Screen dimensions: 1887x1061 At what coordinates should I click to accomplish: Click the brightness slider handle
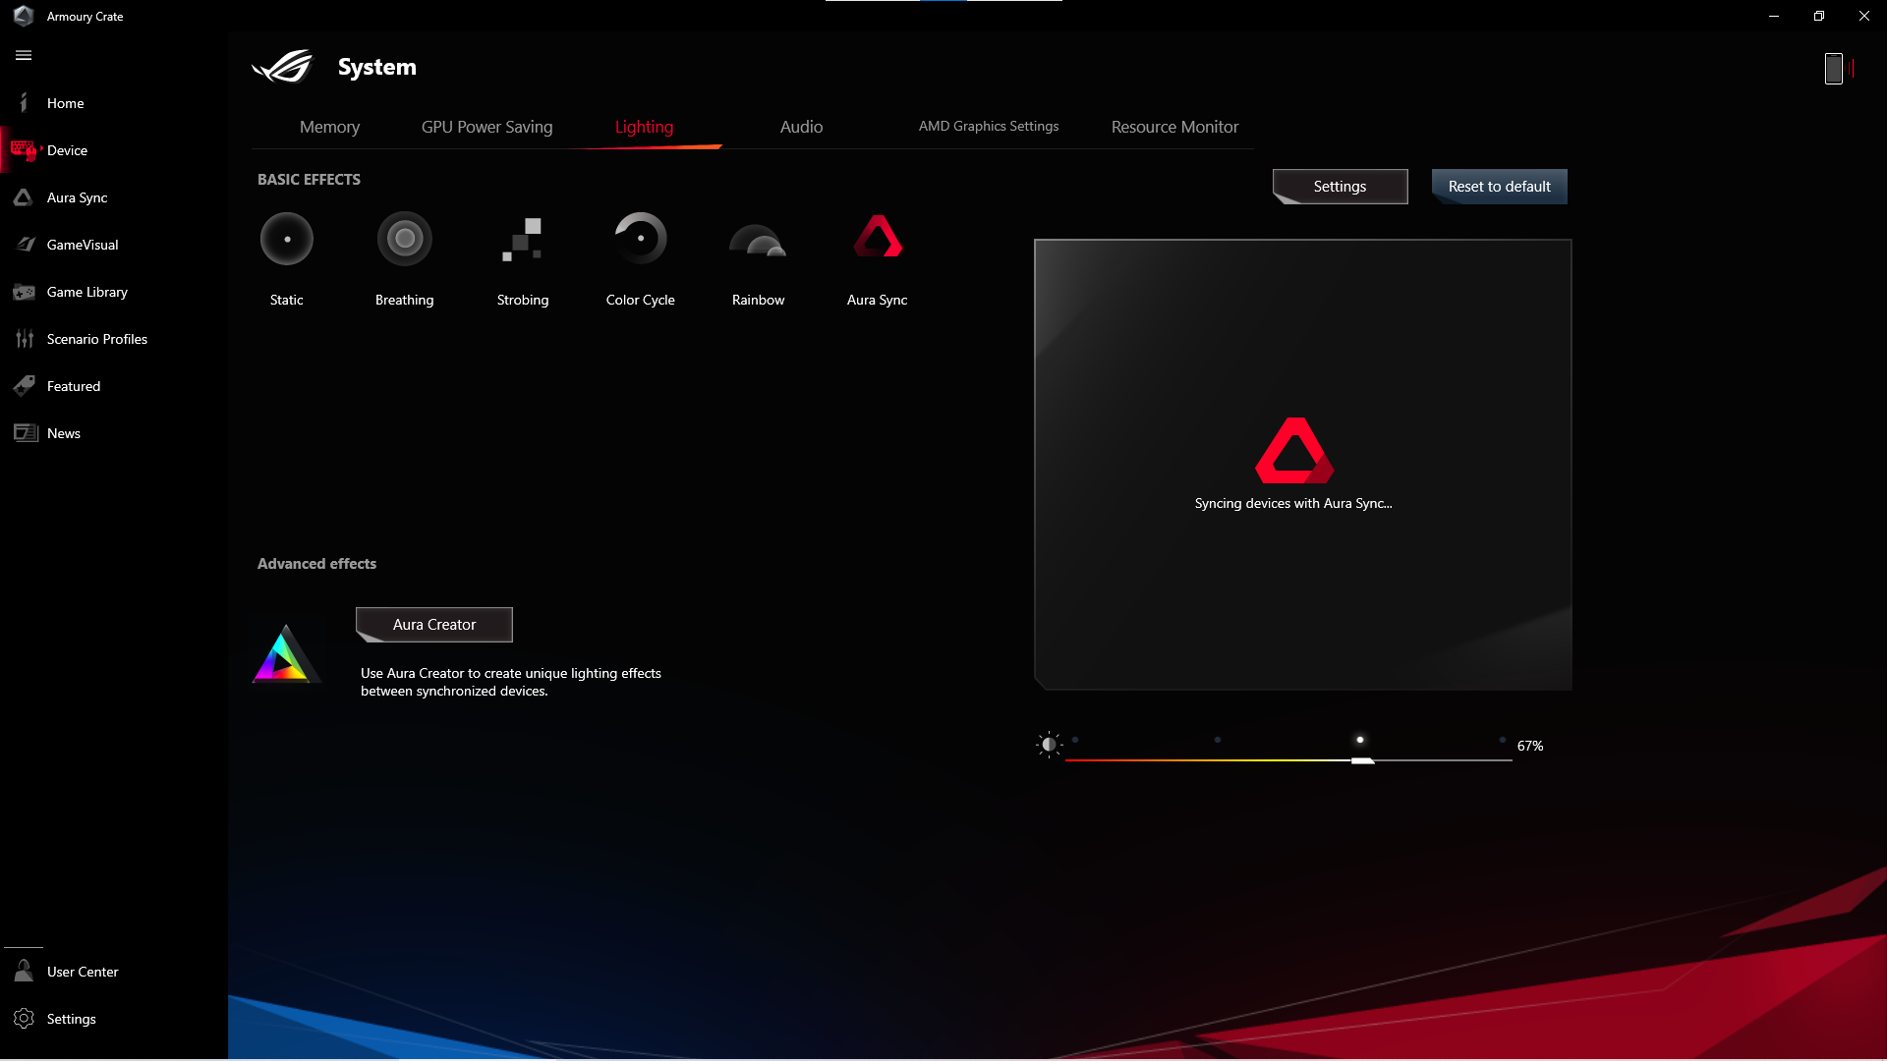[1362, 760]
